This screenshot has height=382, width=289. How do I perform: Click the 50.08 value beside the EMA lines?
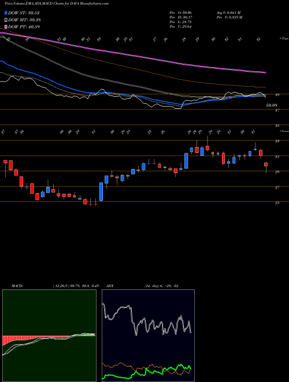272,105
